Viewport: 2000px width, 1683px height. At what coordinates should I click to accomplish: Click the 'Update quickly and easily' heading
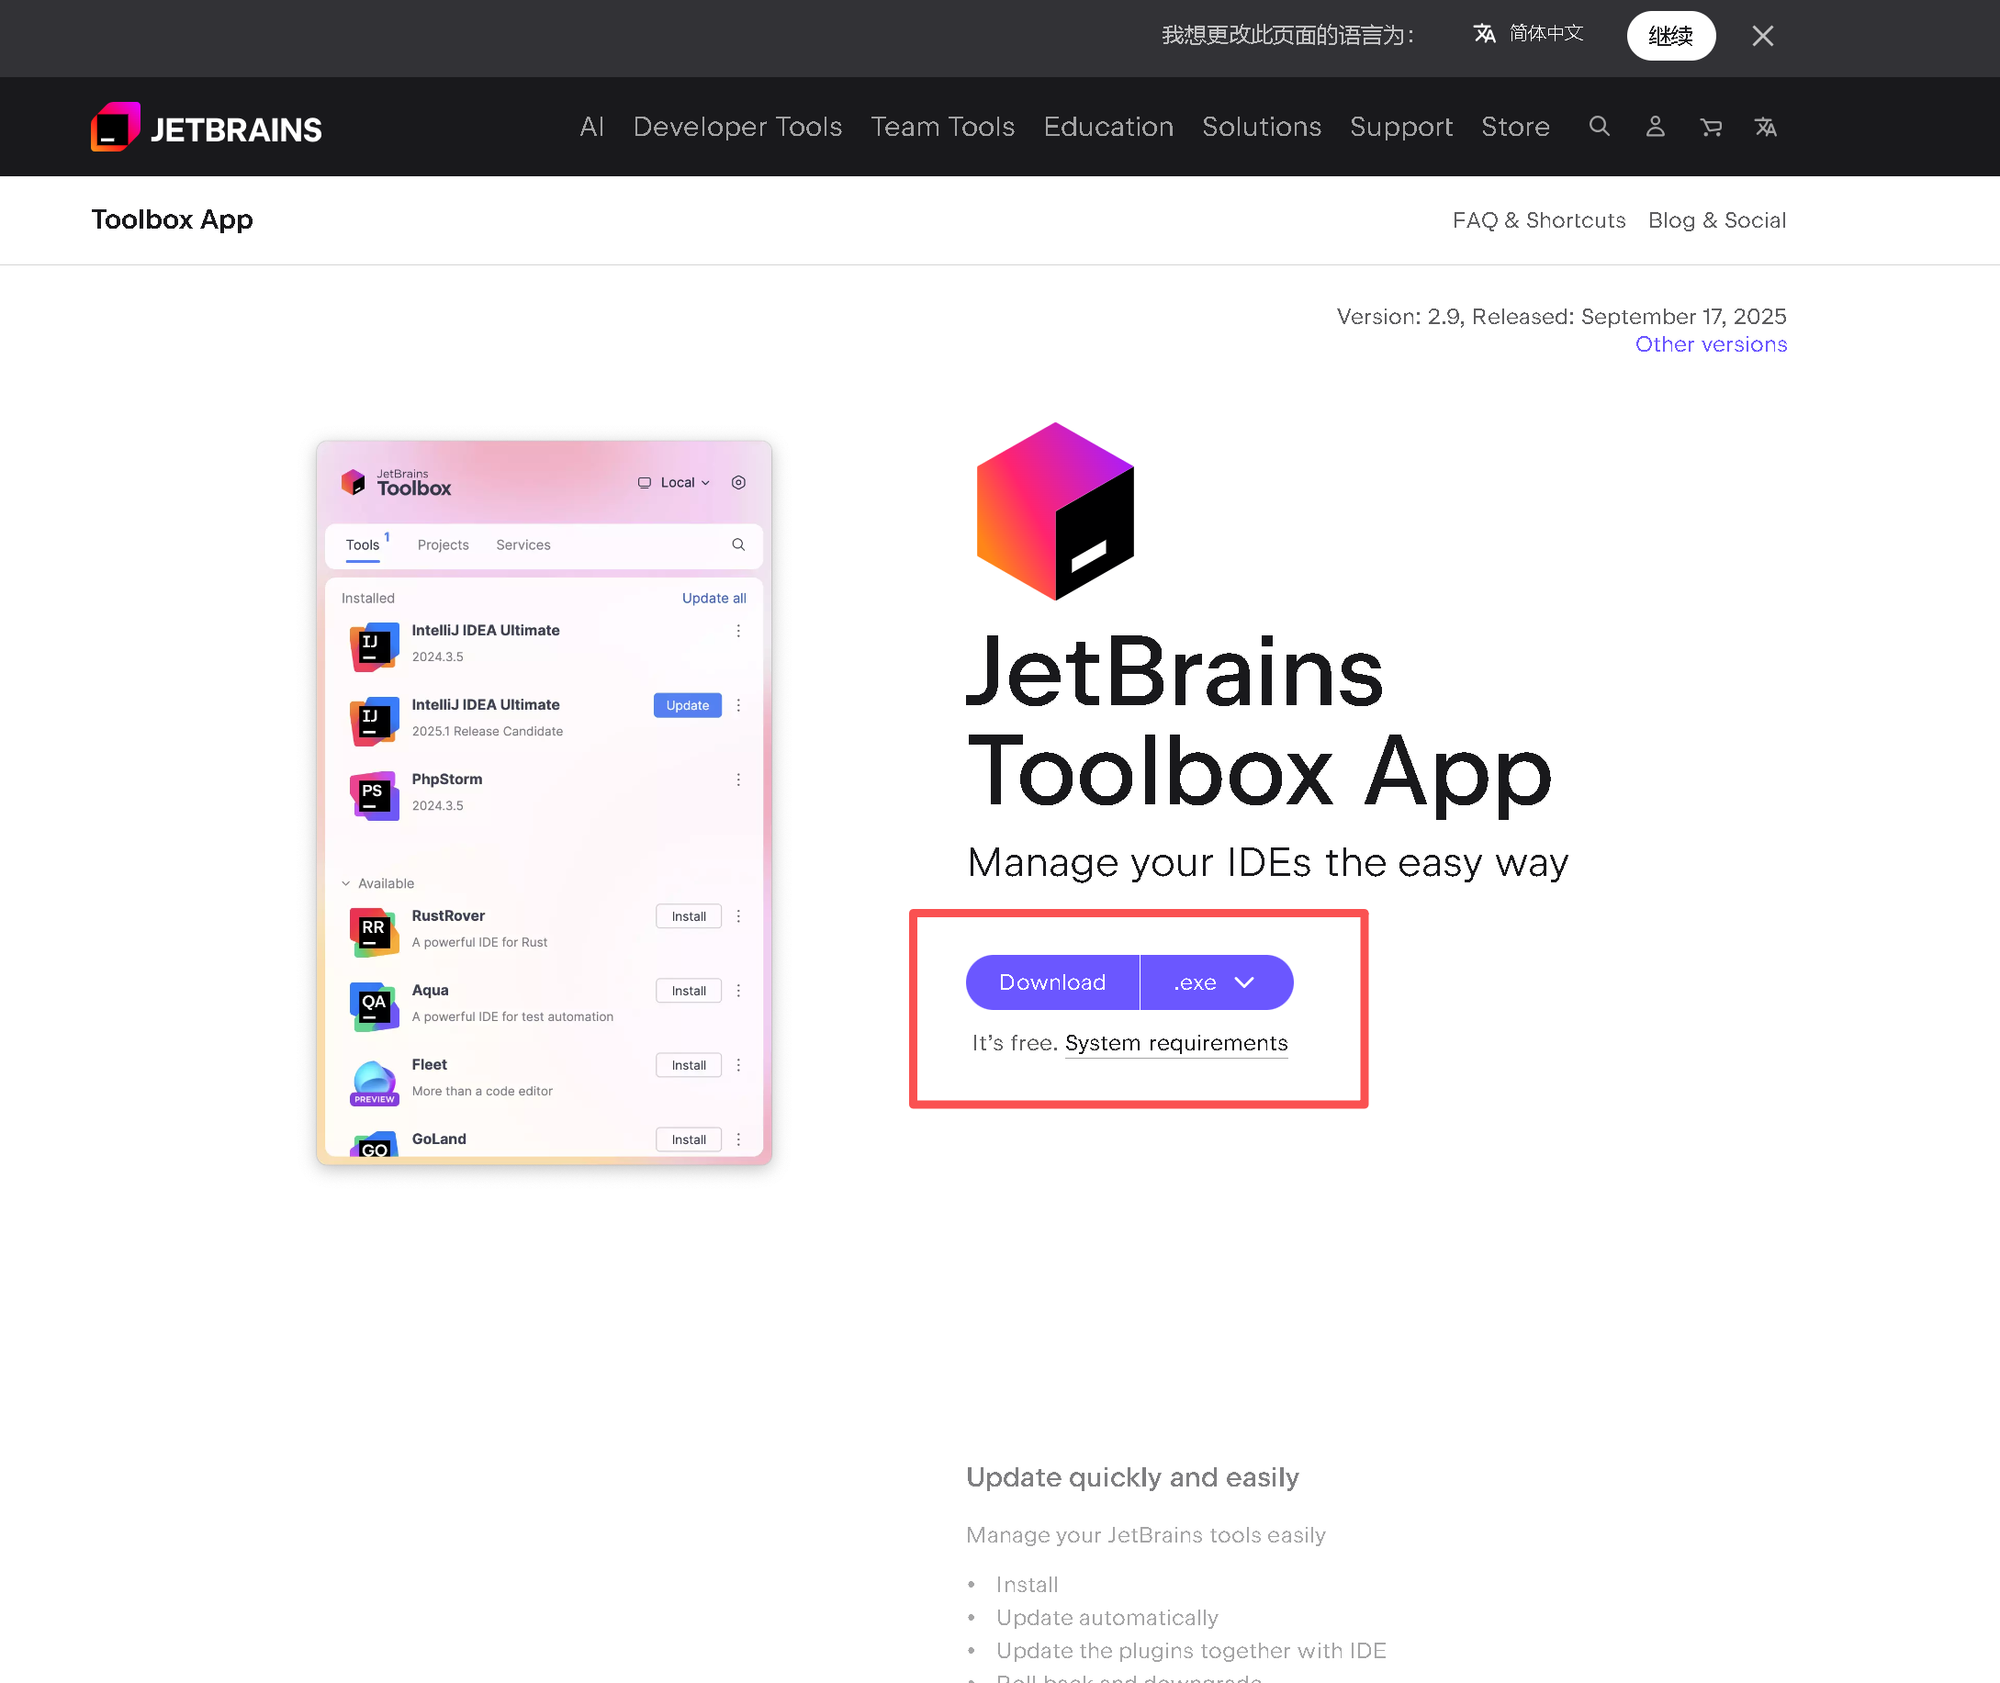point(1132,1478)
